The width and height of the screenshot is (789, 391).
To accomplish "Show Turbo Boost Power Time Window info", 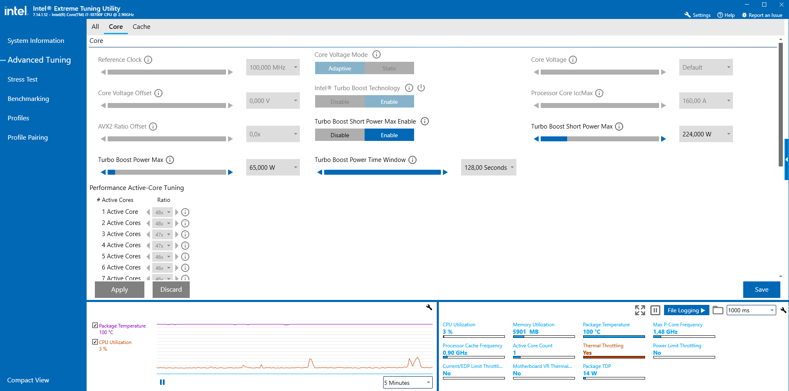I will 412,160.
